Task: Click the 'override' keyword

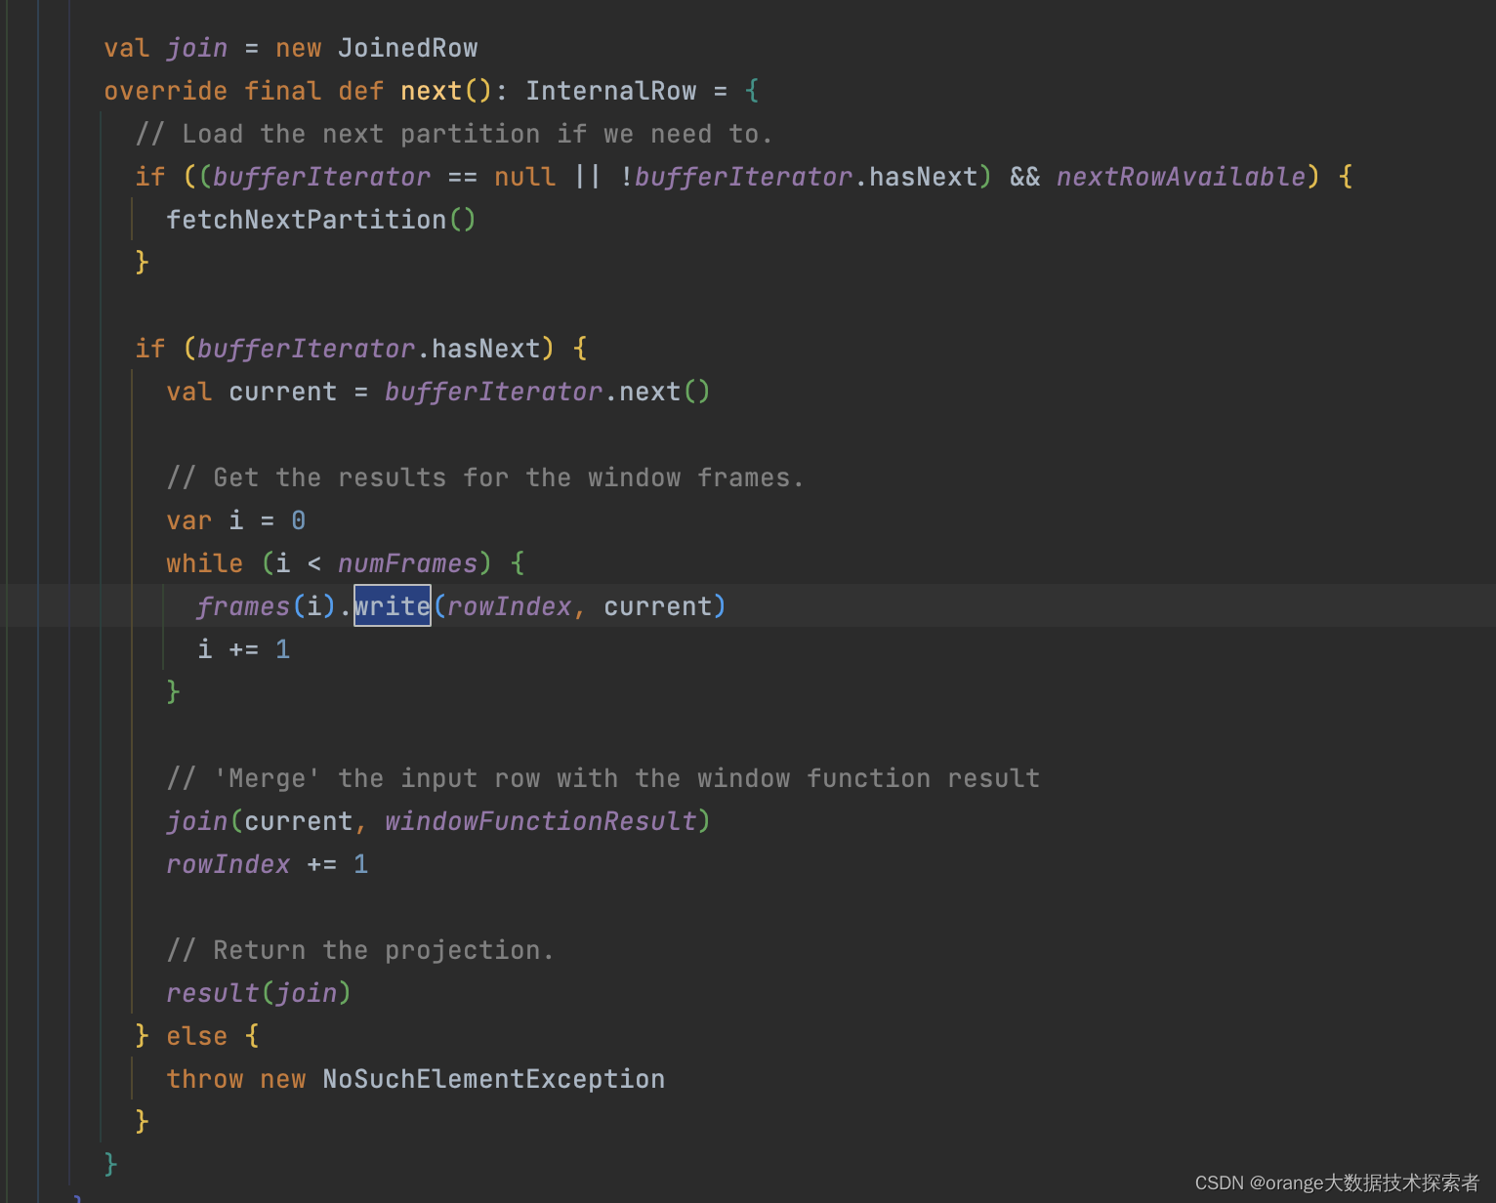Action: 166,91
